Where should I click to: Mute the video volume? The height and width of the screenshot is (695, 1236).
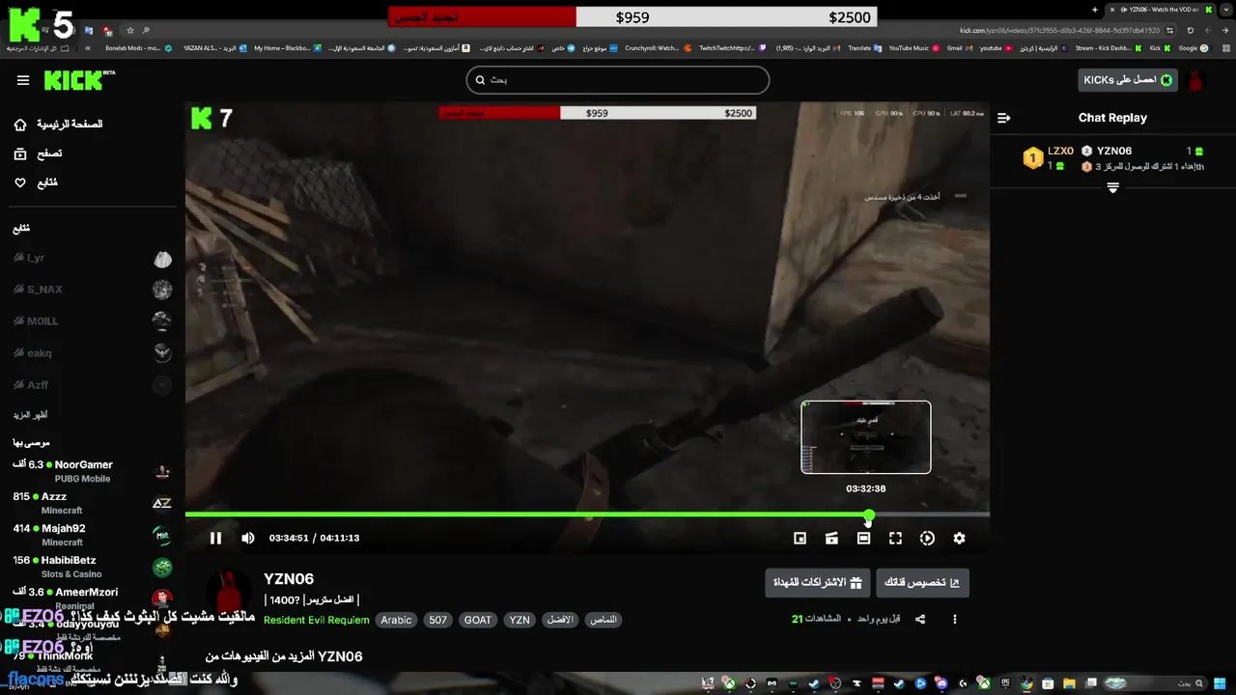point(248,539)
